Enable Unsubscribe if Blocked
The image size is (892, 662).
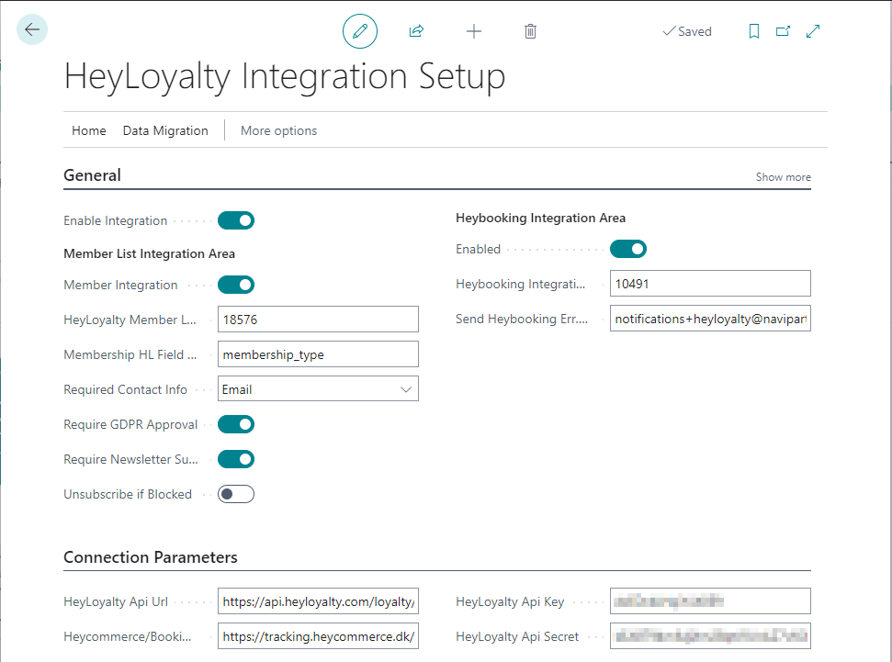(236, 494)
